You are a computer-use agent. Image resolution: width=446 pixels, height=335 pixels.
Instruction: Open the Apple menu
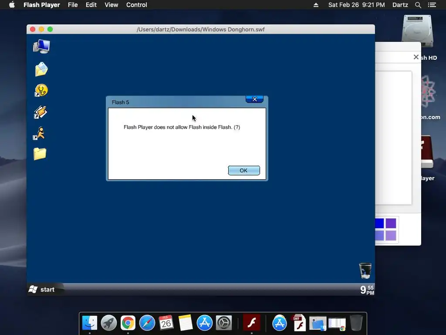tap(12, 5)
